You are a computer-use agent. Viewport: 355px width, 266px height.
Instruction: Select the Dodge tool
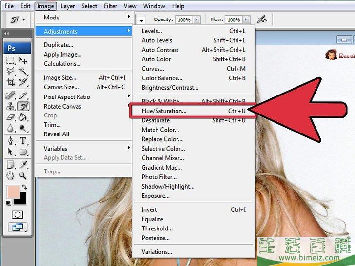coord(23,128)
